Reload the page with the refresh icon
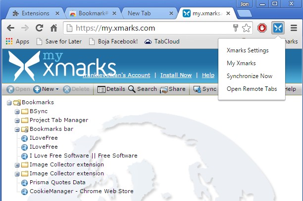 point(39,28)
